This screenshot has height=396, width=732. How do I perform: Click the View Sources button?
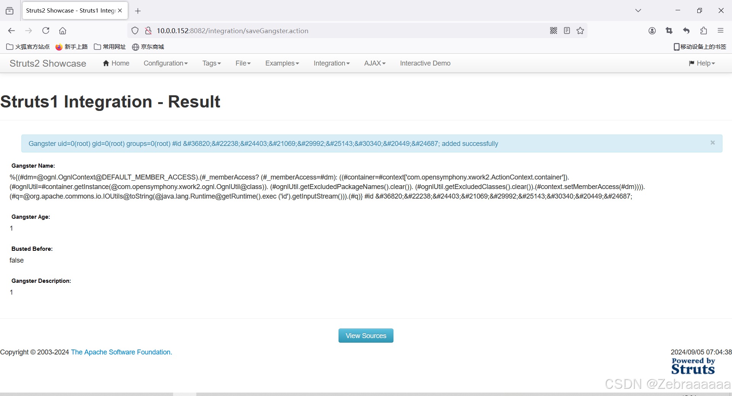coord(366,336)
